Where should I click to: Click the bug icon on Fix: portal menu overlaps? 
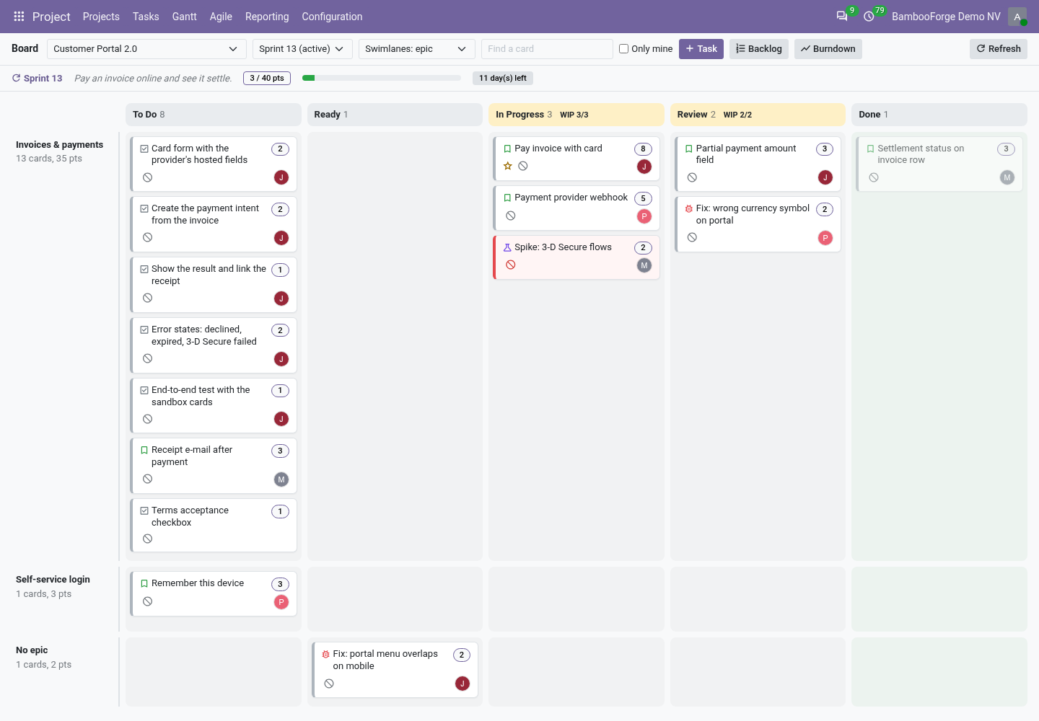326,655
